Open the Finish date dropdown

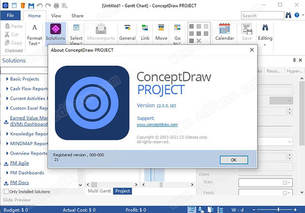[x=286, y=193]
